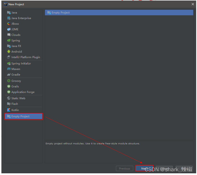
Task: Choose the Gradle elephant icon
Action: [9, 75]
